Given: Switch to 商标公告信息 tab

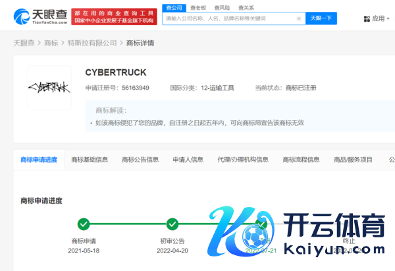Looking at the screenshot, I should pos(140,160).
